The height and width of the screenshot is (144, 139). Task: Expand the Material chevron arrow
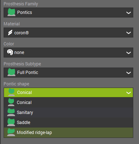[x=129, y=33]
